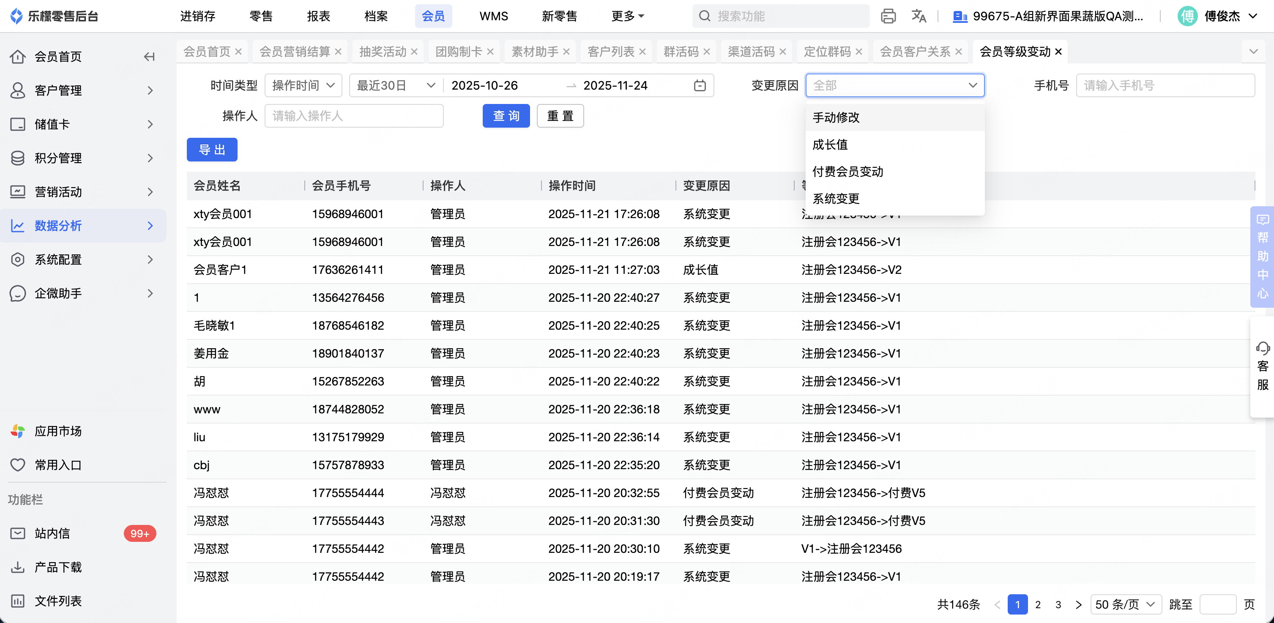Viewport: 1274px width, 623px height.
Task: Open the 时间类型 操作时间 dropdown
Action: pyautogui.click(x=303, y=85)
